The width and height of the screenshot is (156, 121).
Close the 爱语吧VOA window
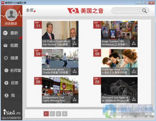tap(152, 3)
